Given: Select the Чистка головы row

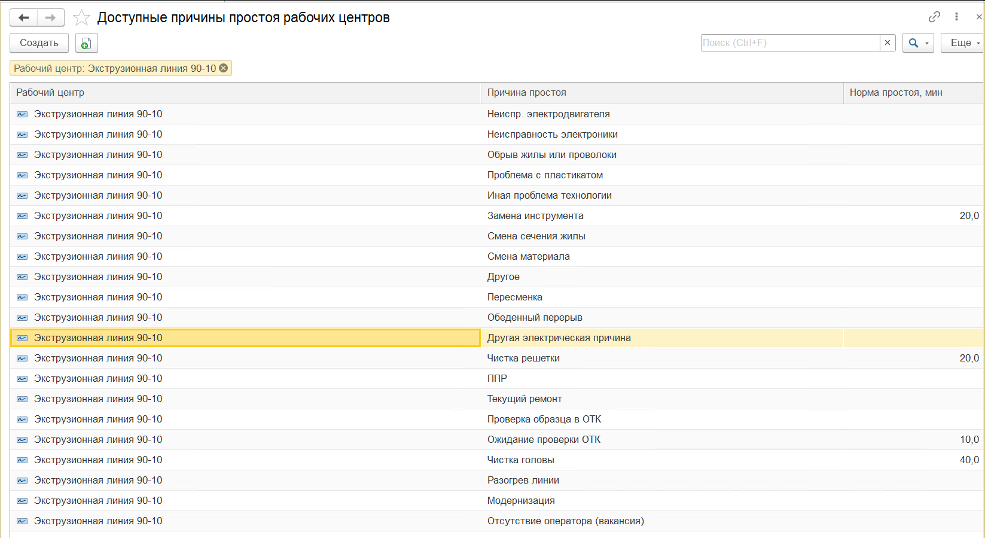Looking at the screenshot, I should (497, 460).
